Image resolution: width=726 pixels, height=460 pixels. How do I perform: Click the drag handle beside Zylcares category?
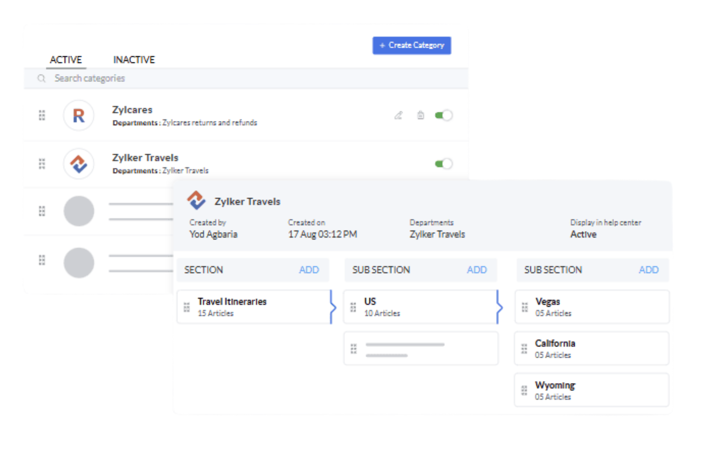pyautogui.click(x=42, y=115)
